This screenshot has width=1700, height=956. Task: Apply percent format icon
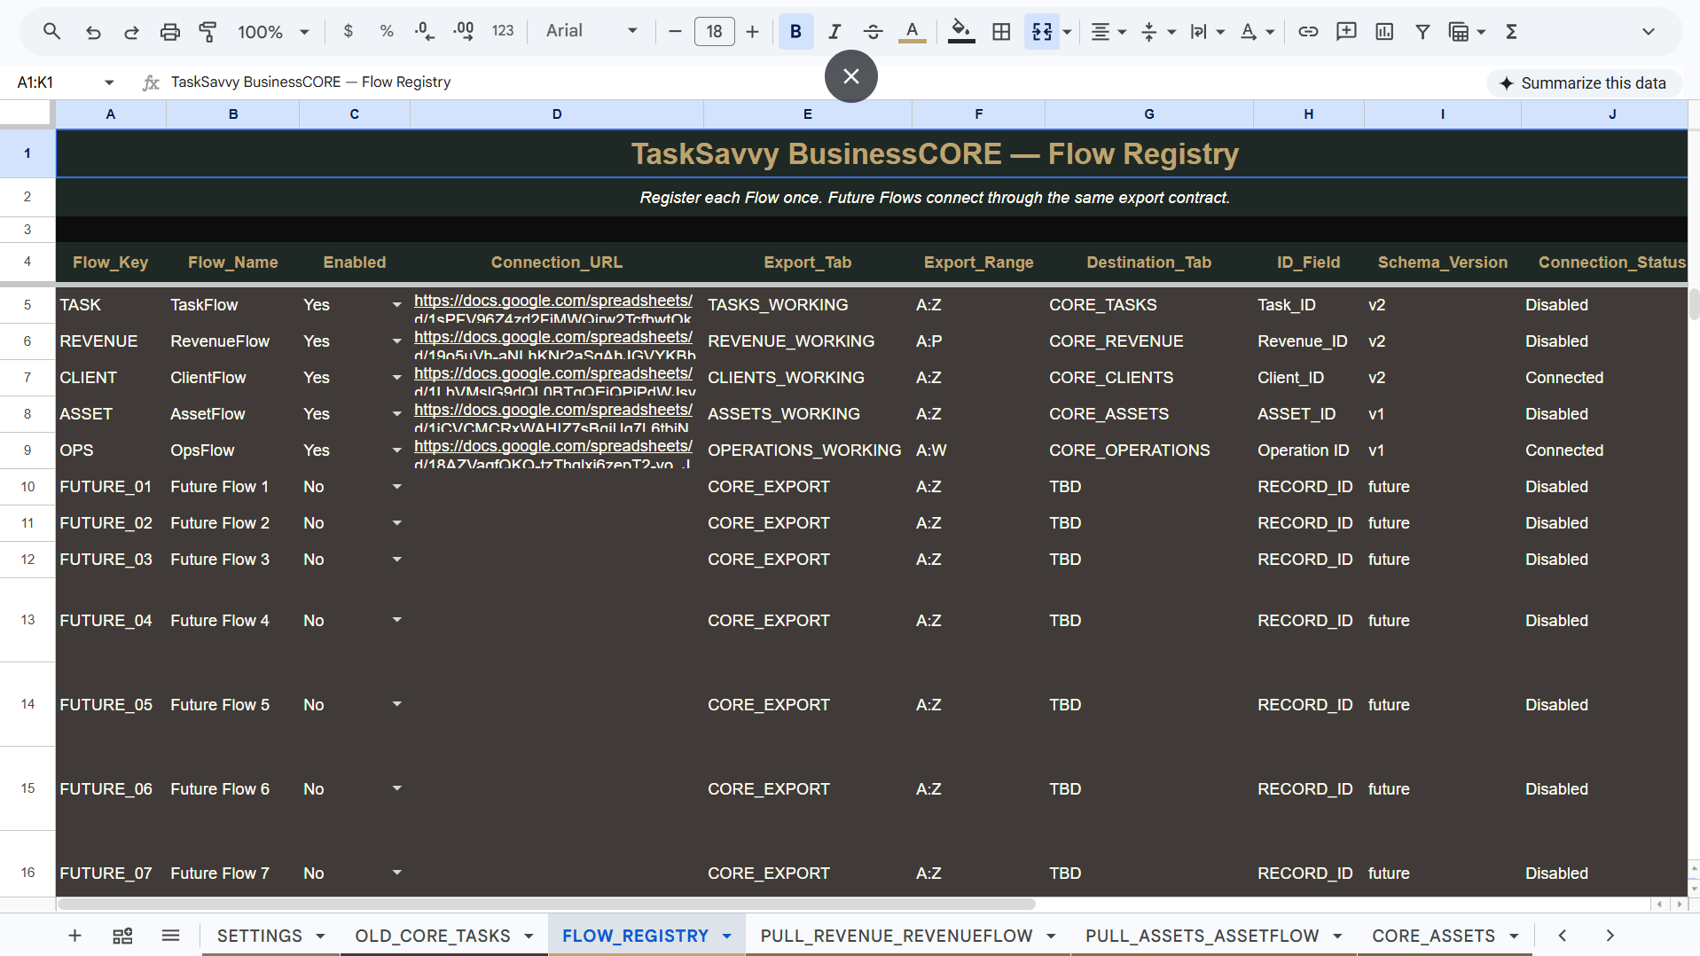(387, 32)
